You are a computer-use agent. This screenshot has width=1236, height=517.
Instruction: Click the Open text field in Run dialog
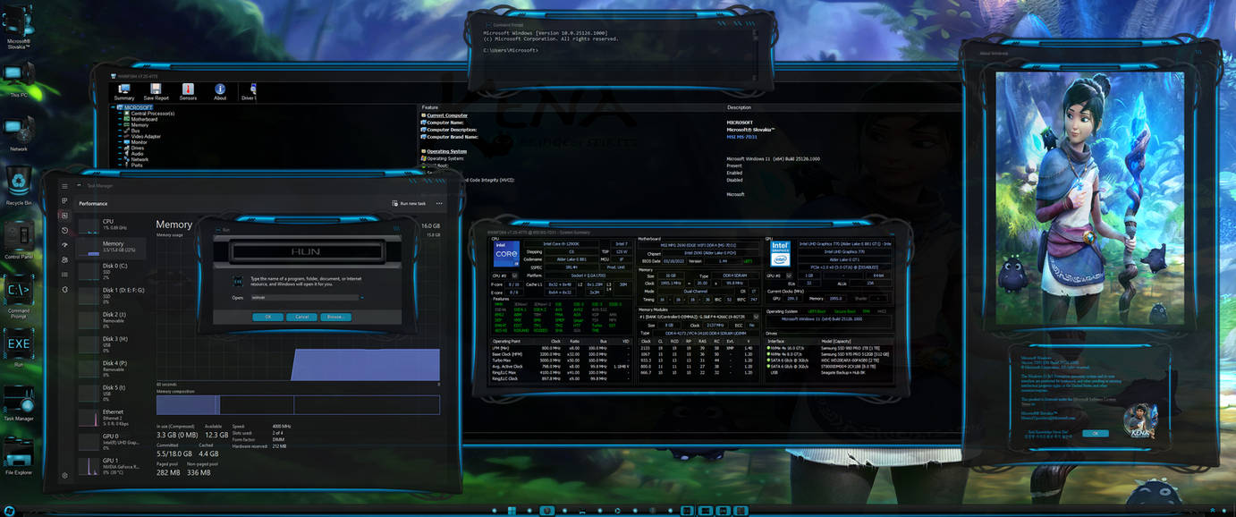coord(303,297)
